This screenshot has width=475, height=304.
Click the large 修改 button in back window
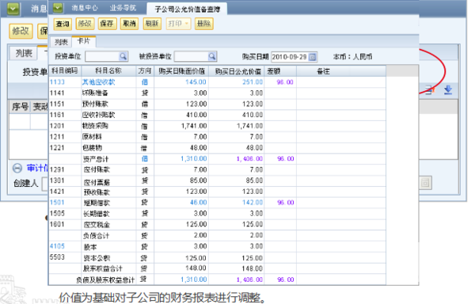pyautogui.click(x=21, y=31)
